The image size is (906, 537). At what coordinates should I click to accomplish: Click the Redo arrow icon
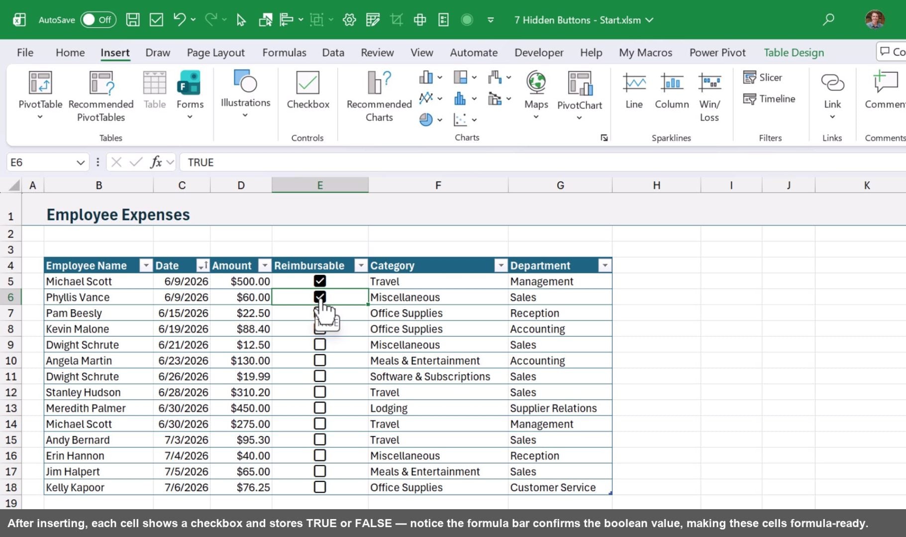(211, 19)
